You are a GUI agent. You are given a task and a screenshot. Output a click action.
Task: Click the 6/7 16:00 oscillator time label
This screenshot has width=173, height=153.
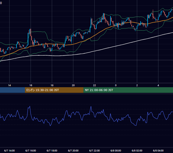click(x=31, y=150)
